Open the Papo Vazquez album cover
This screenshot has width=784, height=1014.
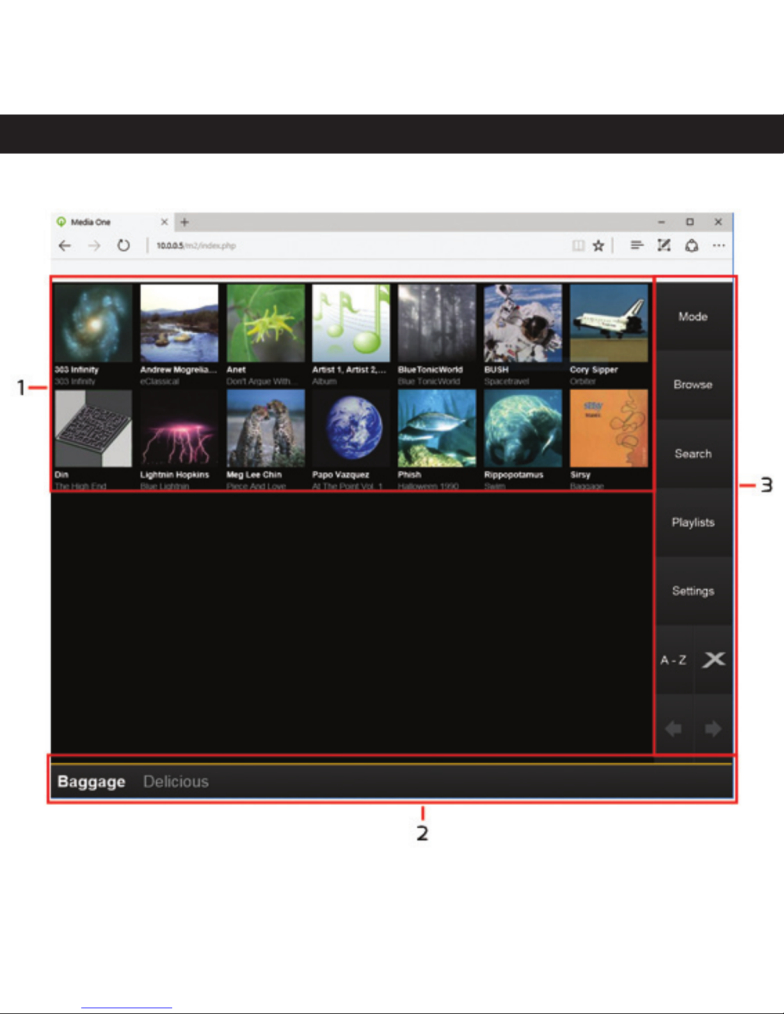point(351,428)
